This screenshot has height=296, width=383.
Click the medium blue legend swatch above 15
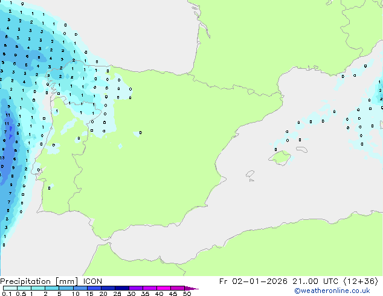pos(94,289)
